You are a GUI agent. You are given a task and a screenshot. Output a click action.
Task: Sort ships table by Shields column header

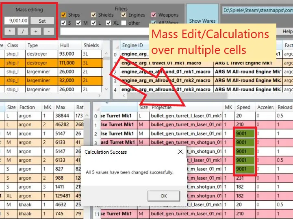pos(91,45)
